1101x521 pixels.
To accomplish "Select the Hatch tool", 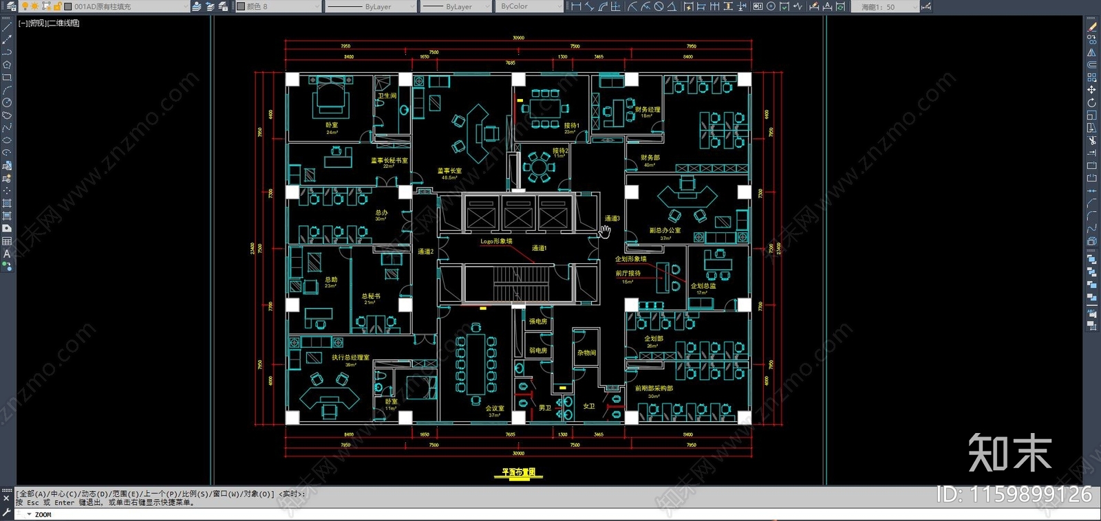I will [7, 203].
